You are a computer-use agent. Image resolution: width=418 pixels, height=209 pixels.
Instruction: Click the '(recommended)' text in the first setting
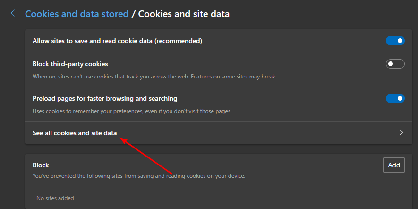point(180,41)
